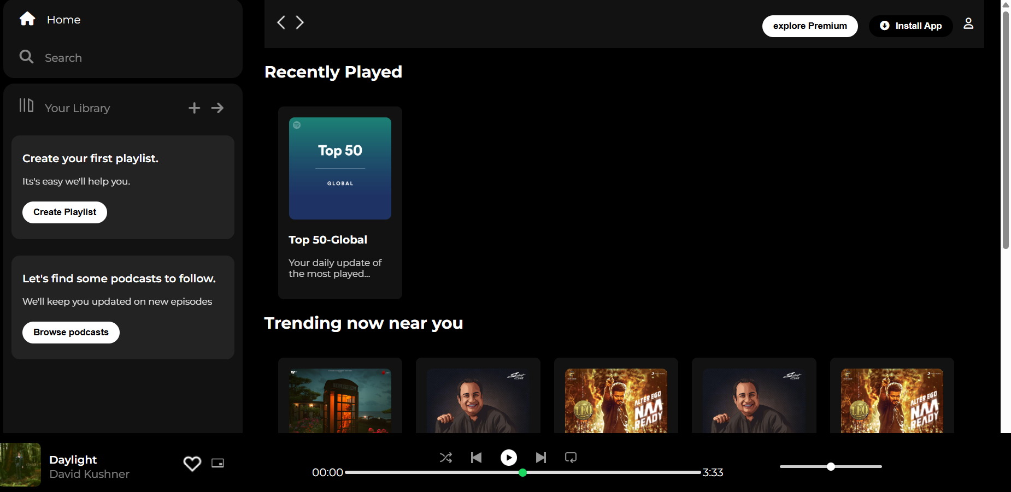This screenshot has height=492, width=1011.
Task: Click the Daylight song title
Action: tap(73, 460)
